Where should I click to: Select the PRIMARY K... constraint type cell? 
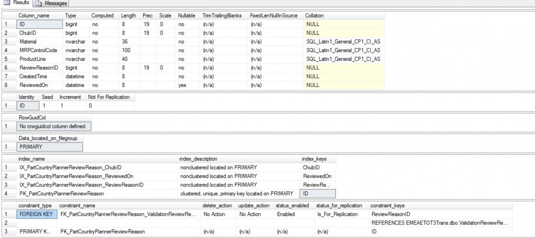[37, 232]
